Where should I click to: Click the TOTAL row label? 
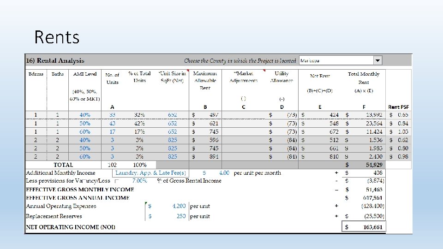click(63, 165)
